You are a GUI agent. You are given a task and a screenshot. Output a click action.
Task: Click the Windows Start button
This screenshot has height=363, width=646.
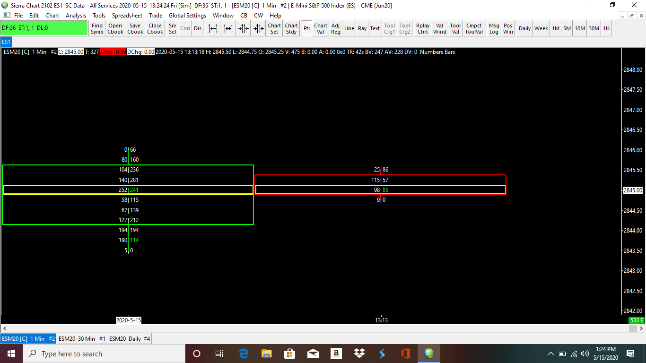pyautogui.click(x=11, y=354)
